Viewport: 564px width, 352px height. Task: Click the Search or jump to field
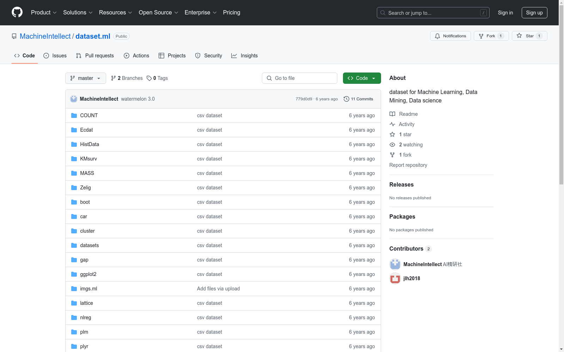tap(433, 13)
